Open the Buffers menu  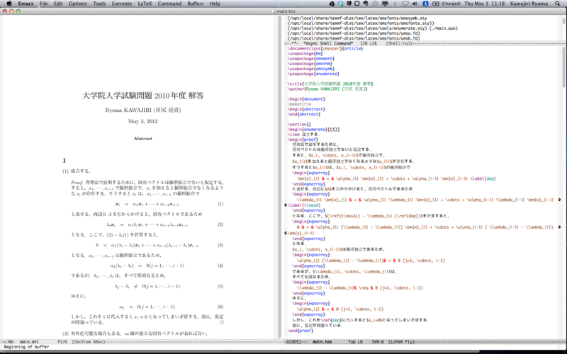tap(196, 4)
